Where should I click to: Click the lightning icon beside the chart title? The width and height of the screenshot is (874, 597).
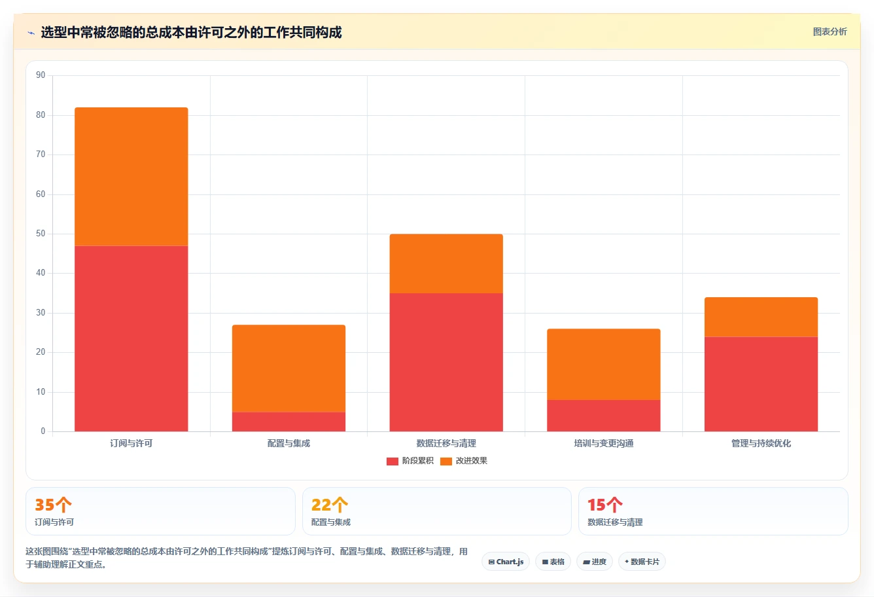tap(31, 33)
